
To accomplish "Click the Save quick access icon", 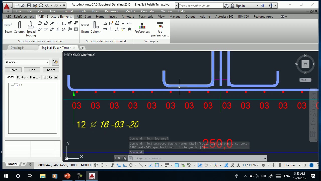I will 29,5.
